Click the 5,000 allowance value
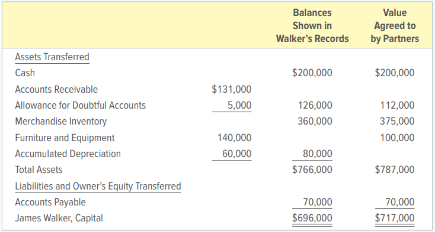Viewport: 435px width, 232px height. click(239, 105)
